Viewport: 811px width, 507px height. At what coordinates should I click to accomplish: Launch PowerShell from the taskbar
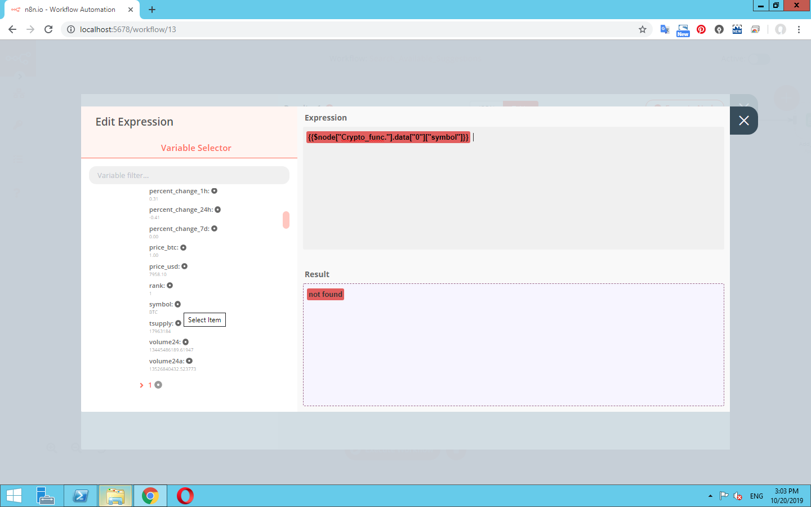pyautogui.click(x=81, y=496)
